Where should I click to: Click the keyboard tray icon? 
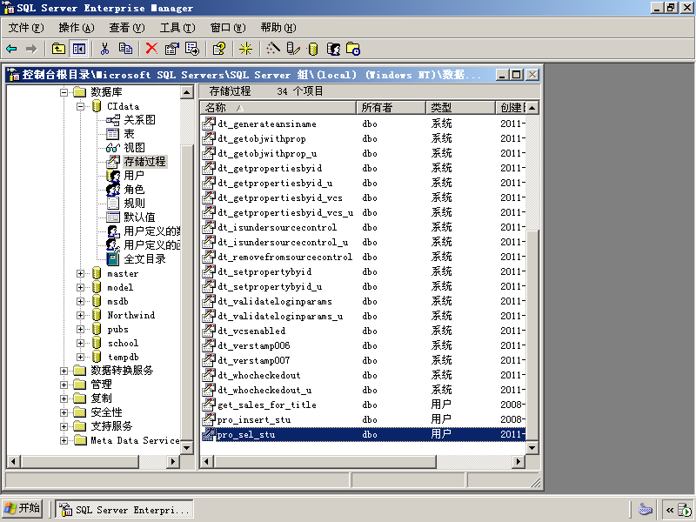tap(645, 509)
